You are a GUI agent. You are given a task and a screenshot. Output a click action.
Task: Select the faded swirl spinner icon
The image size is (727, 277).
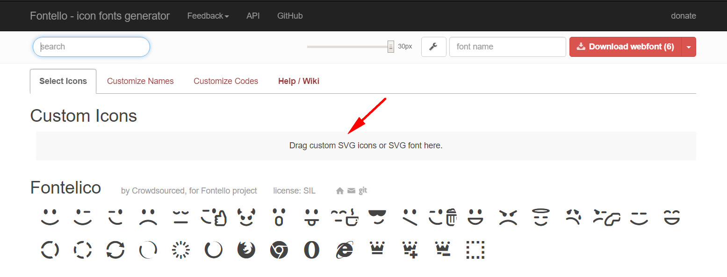pyautogui.click(x=148, y=250)
